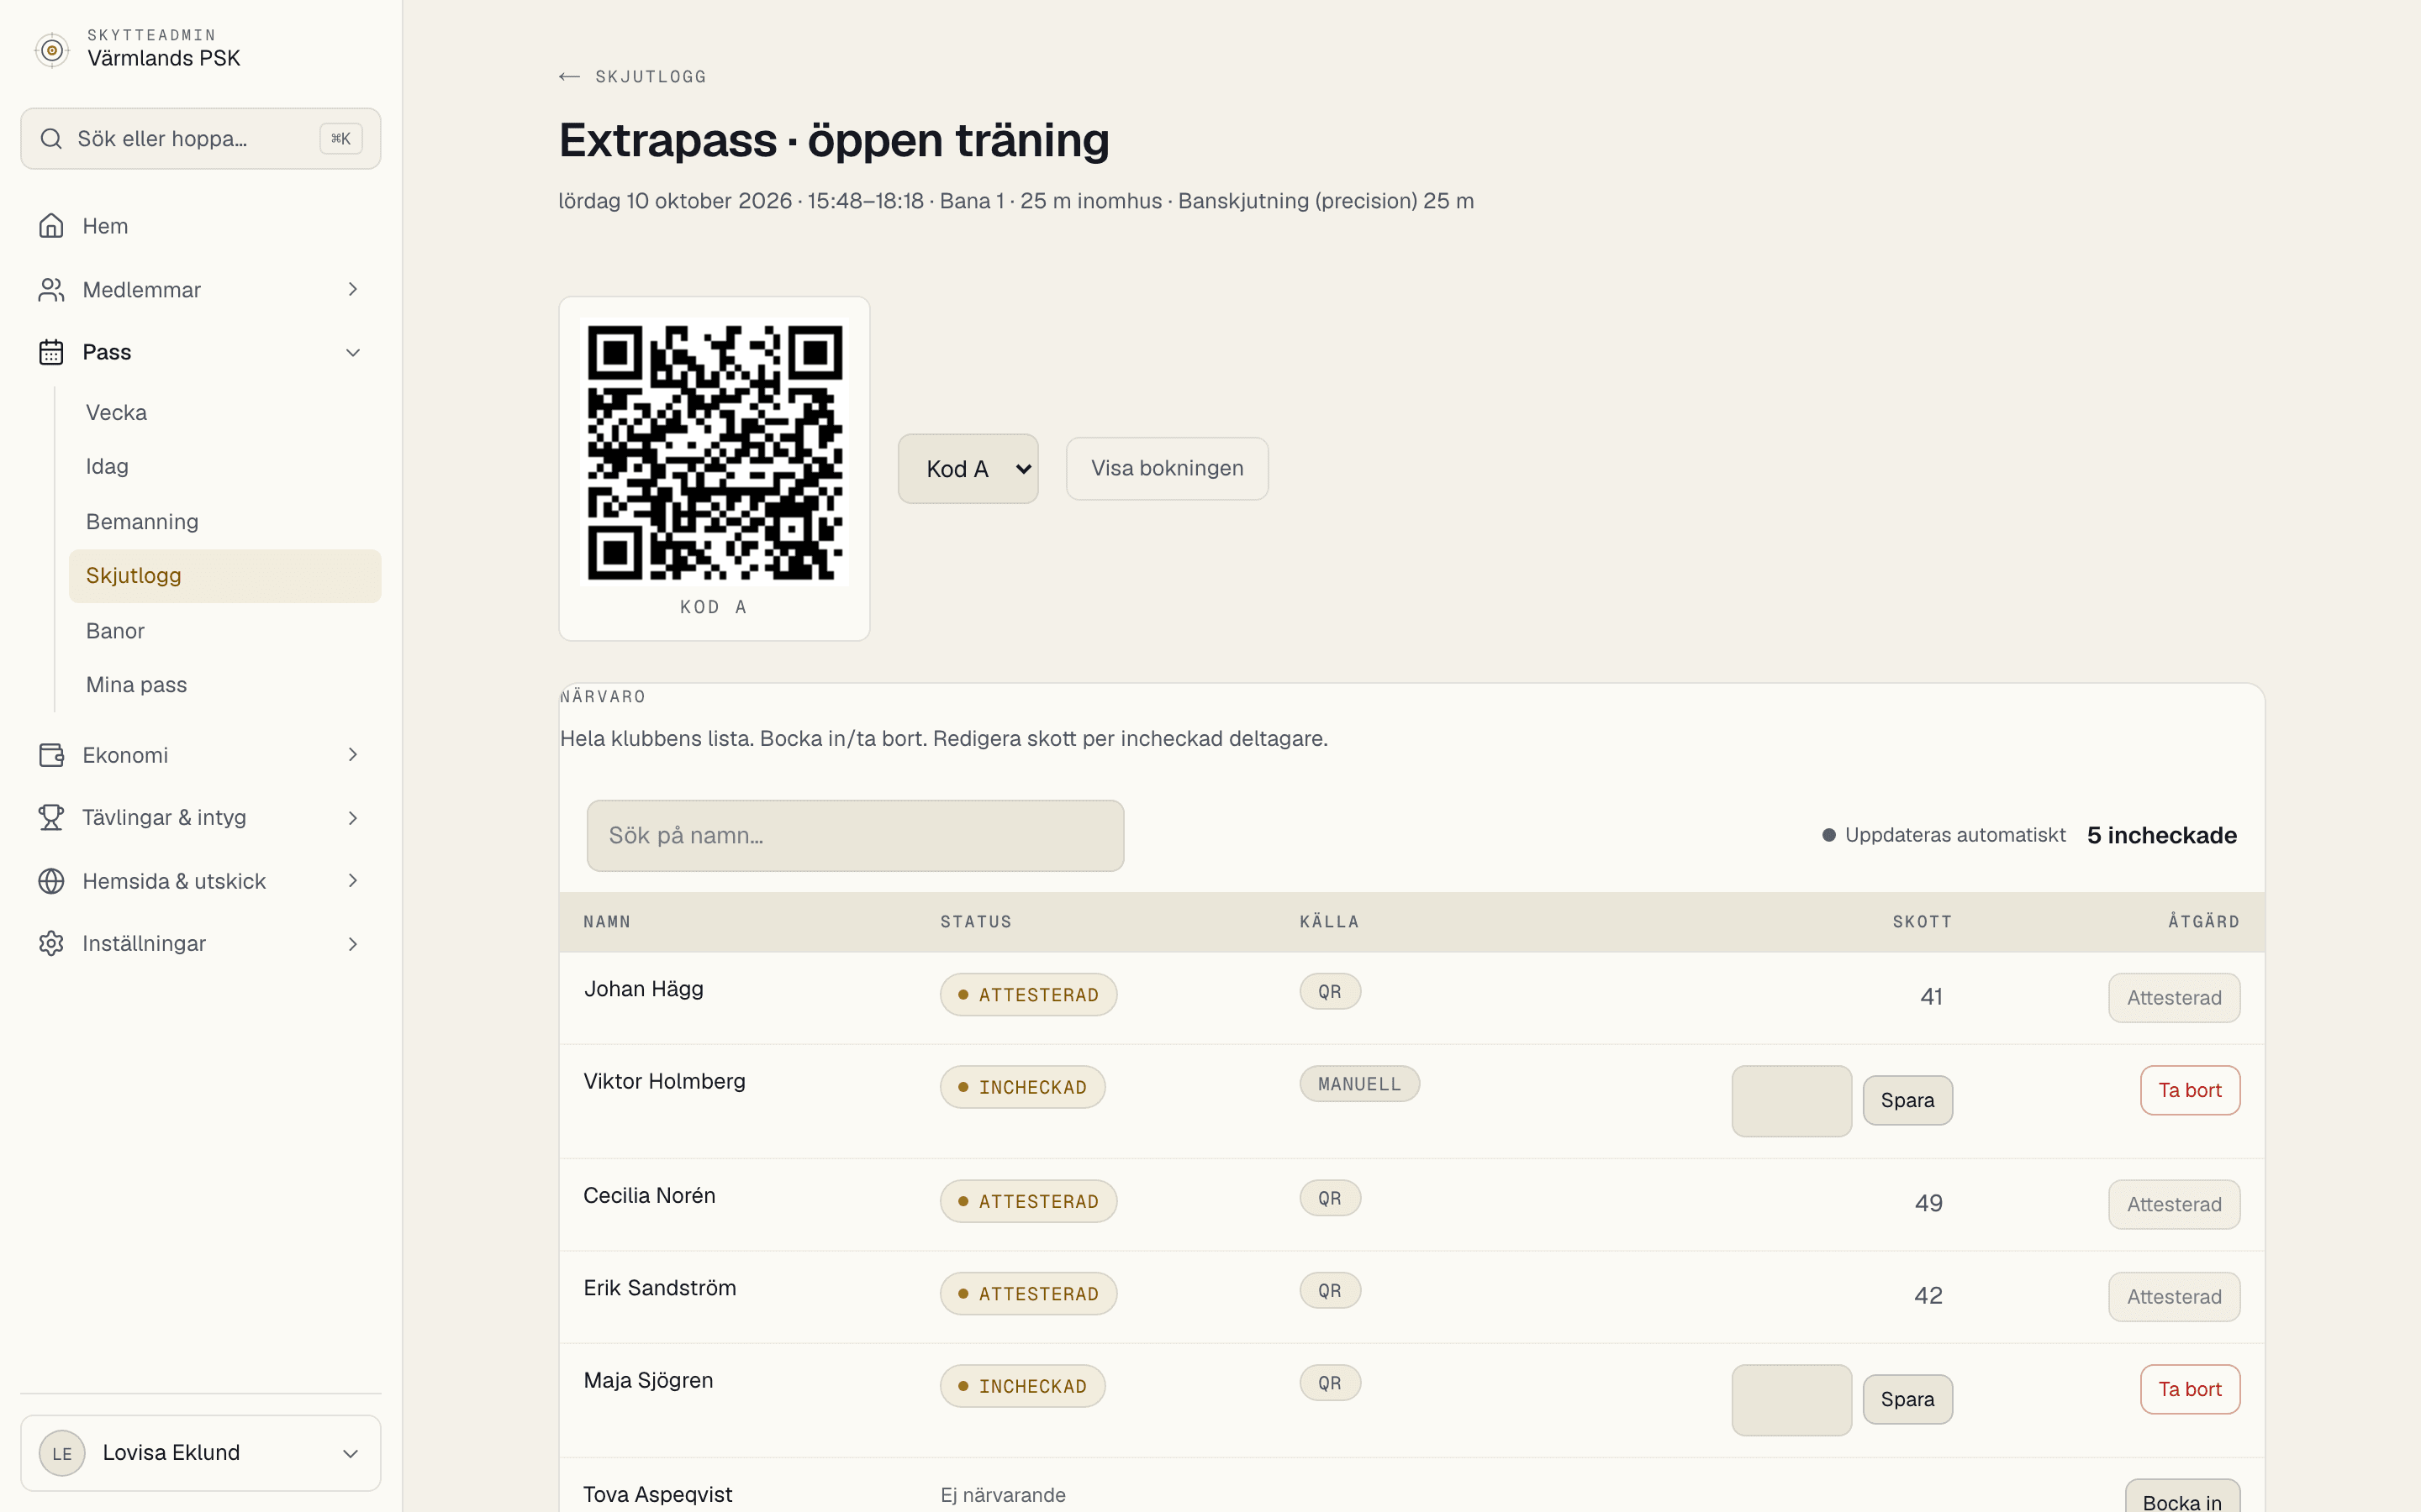The height and width of the screenshot is (1512, 2421).
Task: Click Attesterad button for Cecilia Norén
Action: pos(2174,1205)
